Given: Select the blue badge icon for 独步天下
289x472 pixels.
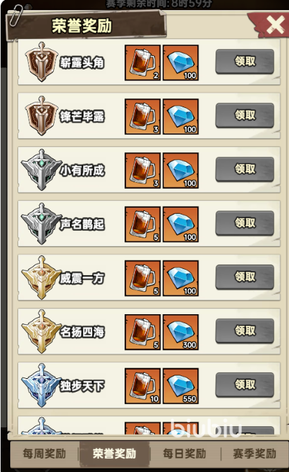Looking at the screenshot, I should click(42, 385).
